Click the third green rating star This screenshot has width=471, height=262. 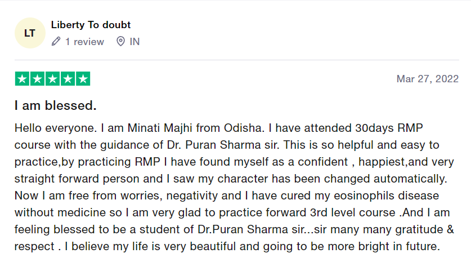[52, 79]
